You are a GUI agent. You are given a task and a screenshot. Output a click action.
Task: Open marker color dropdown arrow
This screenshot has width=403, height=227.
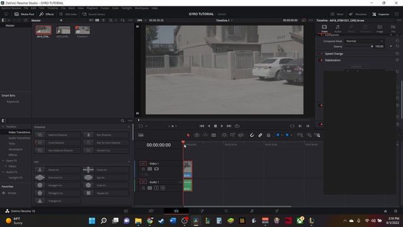[291, 135]
